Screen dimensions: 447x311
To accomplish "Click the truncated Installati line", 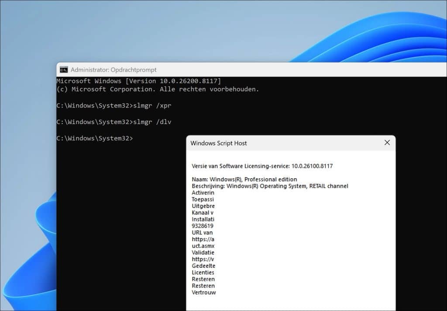I will pyautogui.click(x=203, y=219).
